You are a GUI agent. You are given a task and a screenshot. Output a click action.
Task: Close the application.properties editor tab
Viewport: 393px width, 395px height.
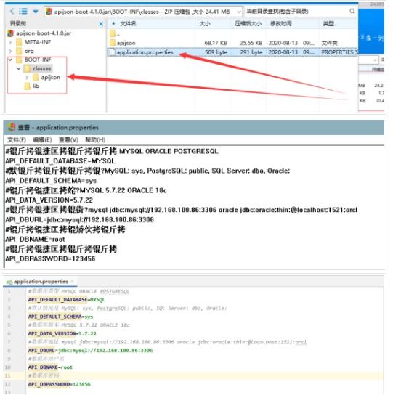pos(72,281)
